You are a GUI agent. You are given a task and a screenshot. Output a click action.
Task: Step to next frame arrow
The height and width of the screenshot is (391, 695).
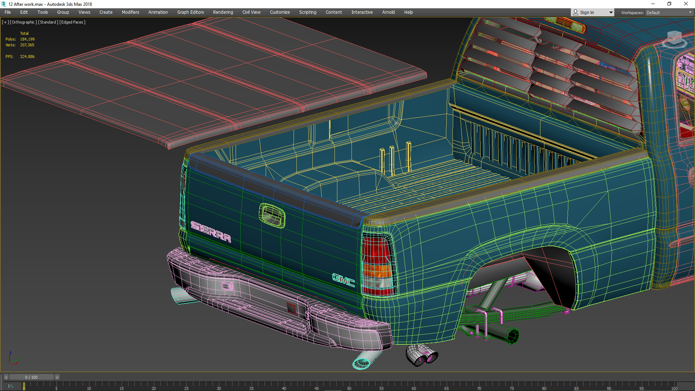(x=57, y=377)
